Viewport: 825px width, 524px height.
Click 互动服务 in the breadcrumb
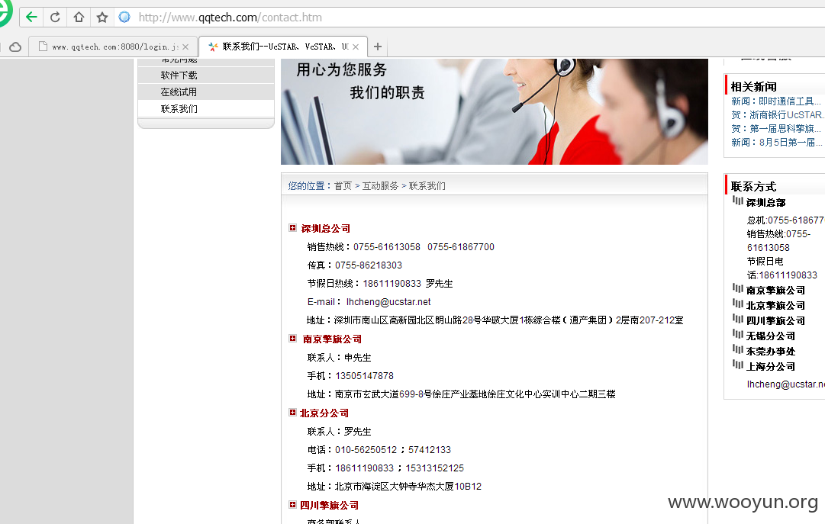(x=380, y=185)
